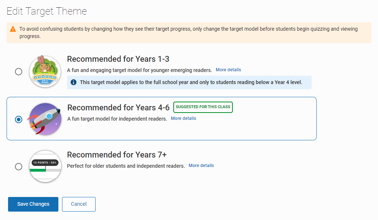Select the Years 7+ radio button
378x220 pixels.
point(19,167)
